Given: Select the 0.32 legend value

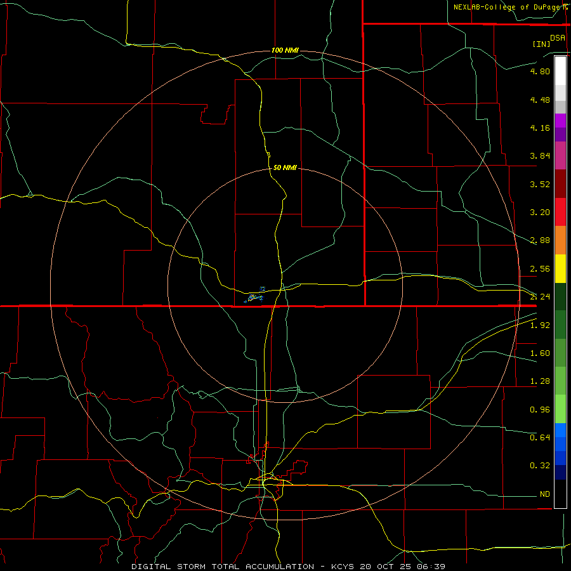Looking at the screenshot, I should pos(540,466).
